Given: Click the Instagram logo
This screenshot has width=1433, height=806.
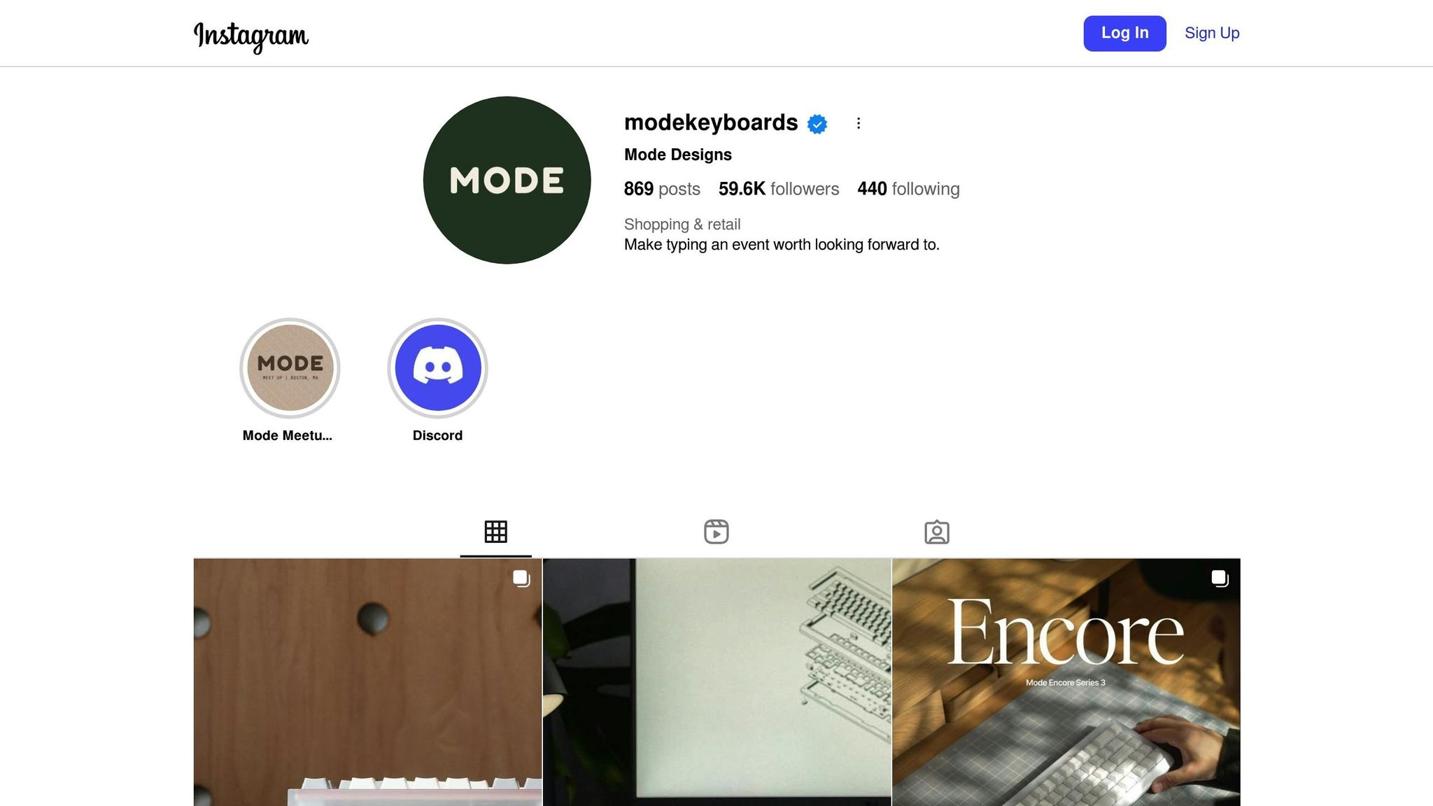Looking at the screenshot, I should pyautogui.click(x=251, y=36).
